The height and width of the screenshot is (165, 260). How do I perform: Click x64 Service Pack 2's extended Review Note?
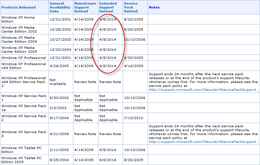click(x=110, y=82)
